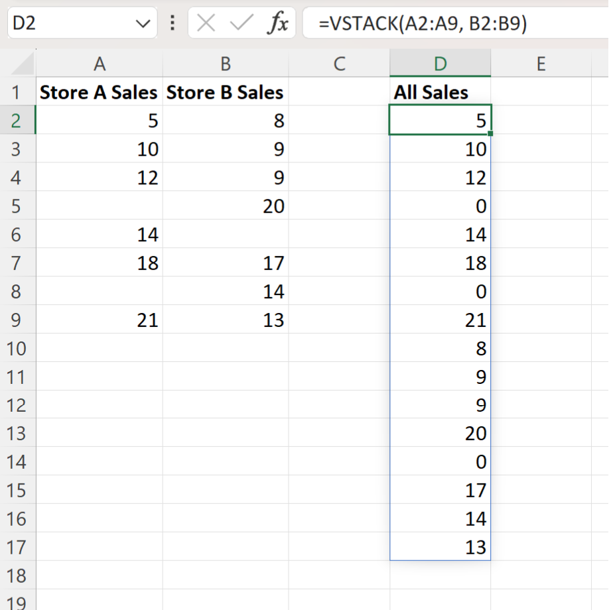Select column header D
This screenshot has height=610, width=609.
(440, 64)
